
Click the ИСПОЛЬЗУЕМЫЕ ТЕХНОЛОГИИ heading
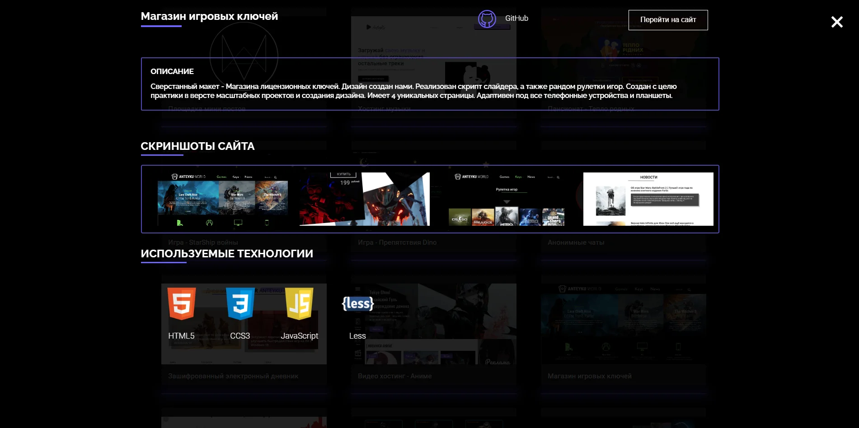pos(227,254)
